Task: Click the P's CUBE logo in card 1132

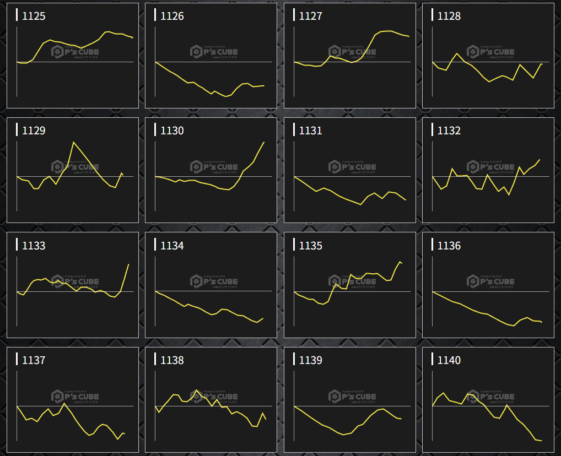Action: (x=490, y=166)
